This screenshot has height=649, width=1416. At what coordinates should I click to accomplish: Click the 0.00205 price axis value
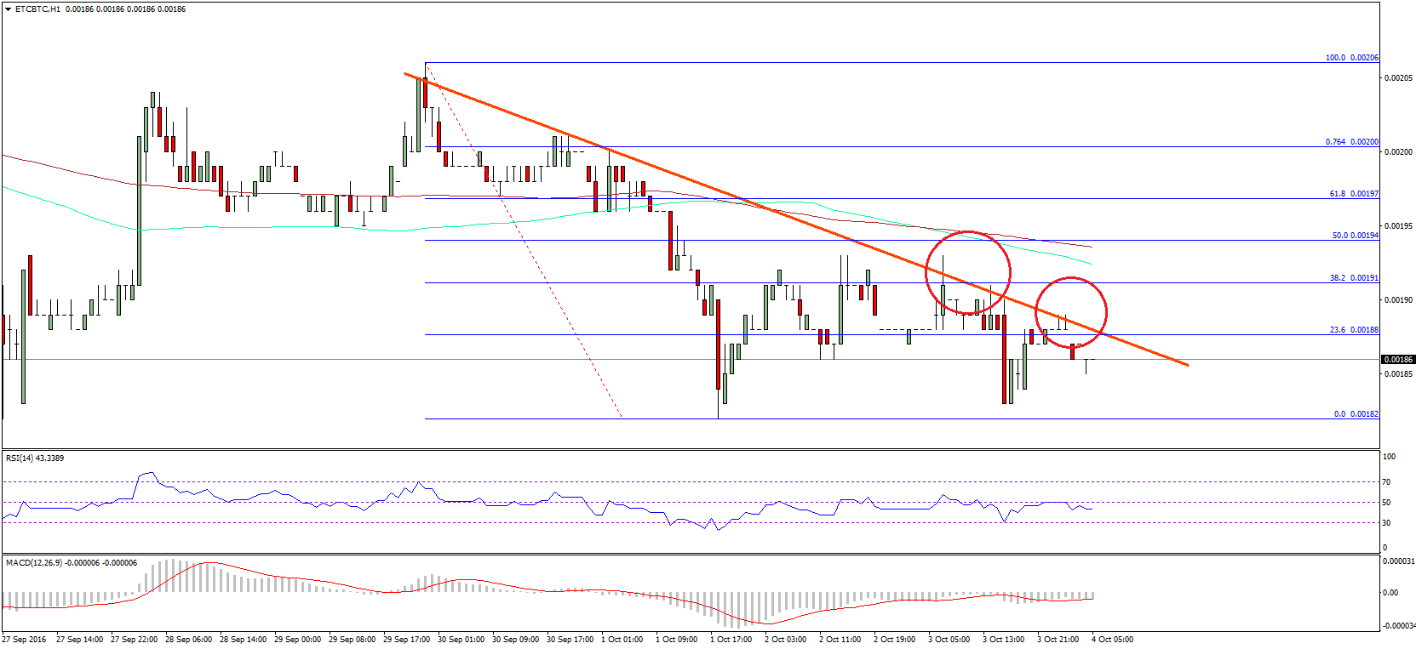(x=1398, y=78)
